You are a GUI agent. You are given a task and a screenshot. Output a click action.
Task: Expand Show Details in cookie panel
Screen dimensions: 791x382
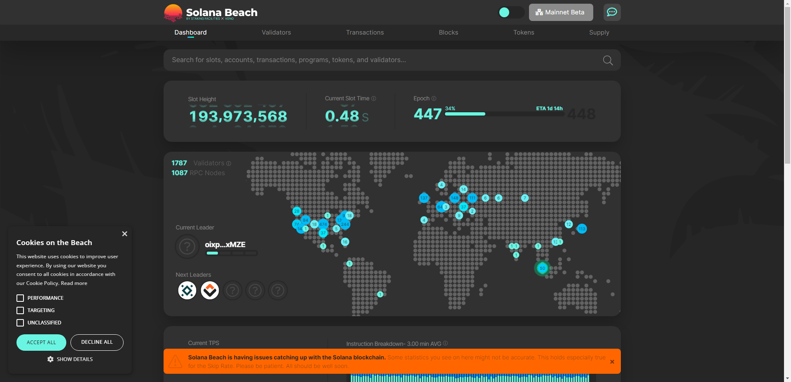pyautogui.click(x=70, y=359)
